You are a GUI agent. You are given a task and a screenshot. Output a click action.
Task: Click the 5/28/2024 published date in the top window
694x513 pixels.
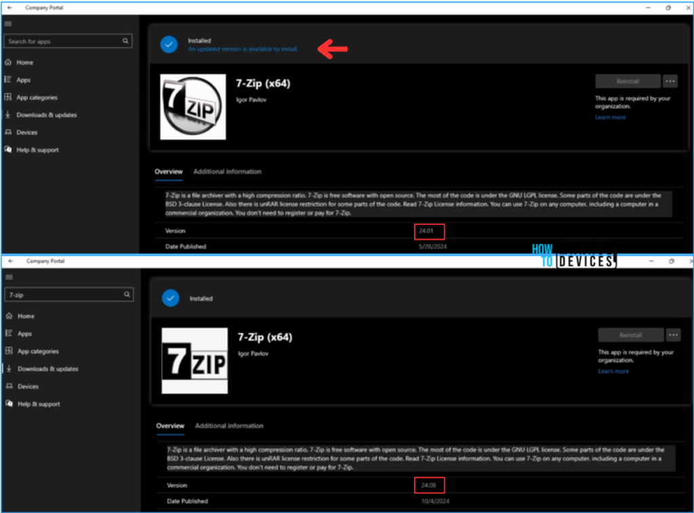click(x=432, y=247)
